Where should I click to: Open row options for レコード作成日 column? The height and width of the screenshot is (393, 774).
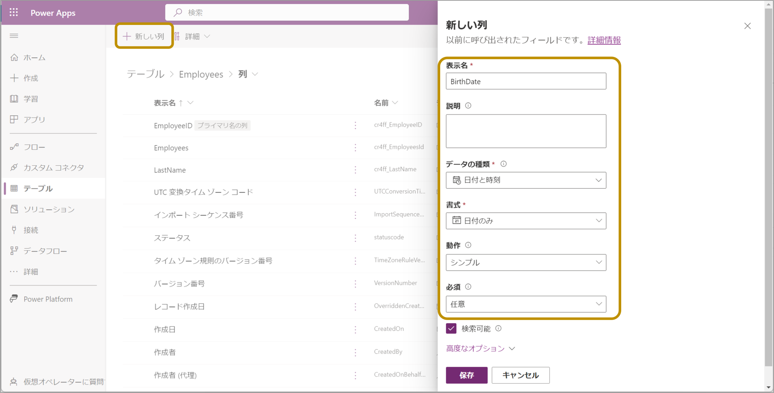pos(355,306)
